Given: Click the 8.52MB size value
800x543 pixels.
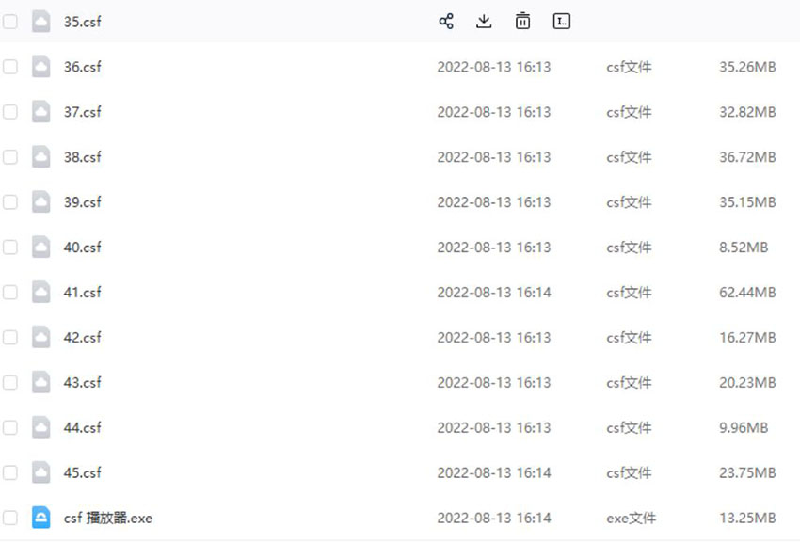Looking at the screenshot, I should pyautogui.click(x=744, y=247).
